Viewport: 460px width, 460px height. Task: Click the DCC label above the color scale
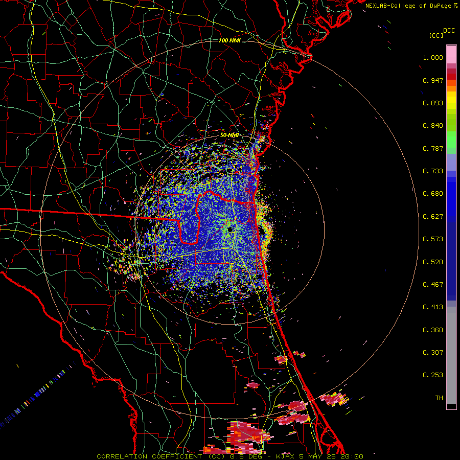[x=449, y=31]
